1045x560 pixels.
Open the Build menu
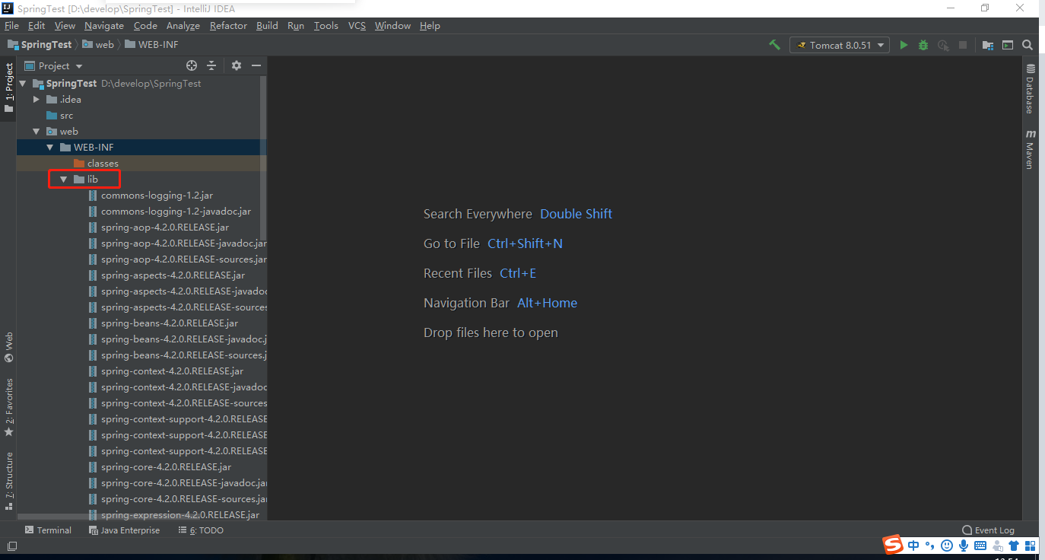tap(267, 26)
